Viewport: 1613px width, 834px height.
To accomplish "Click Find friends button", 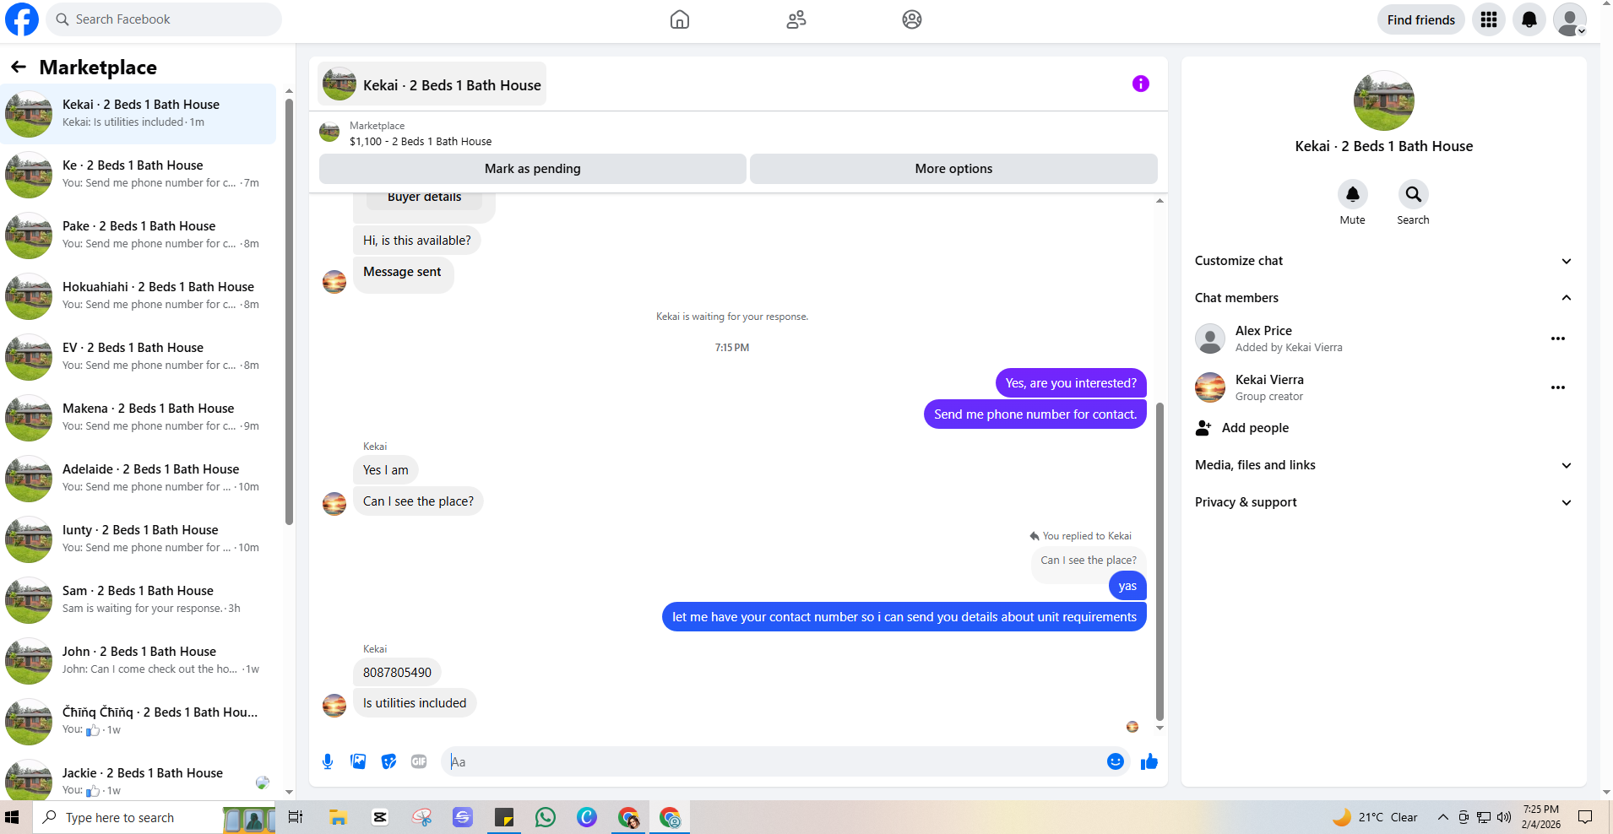I will (x=1421, y=19).
